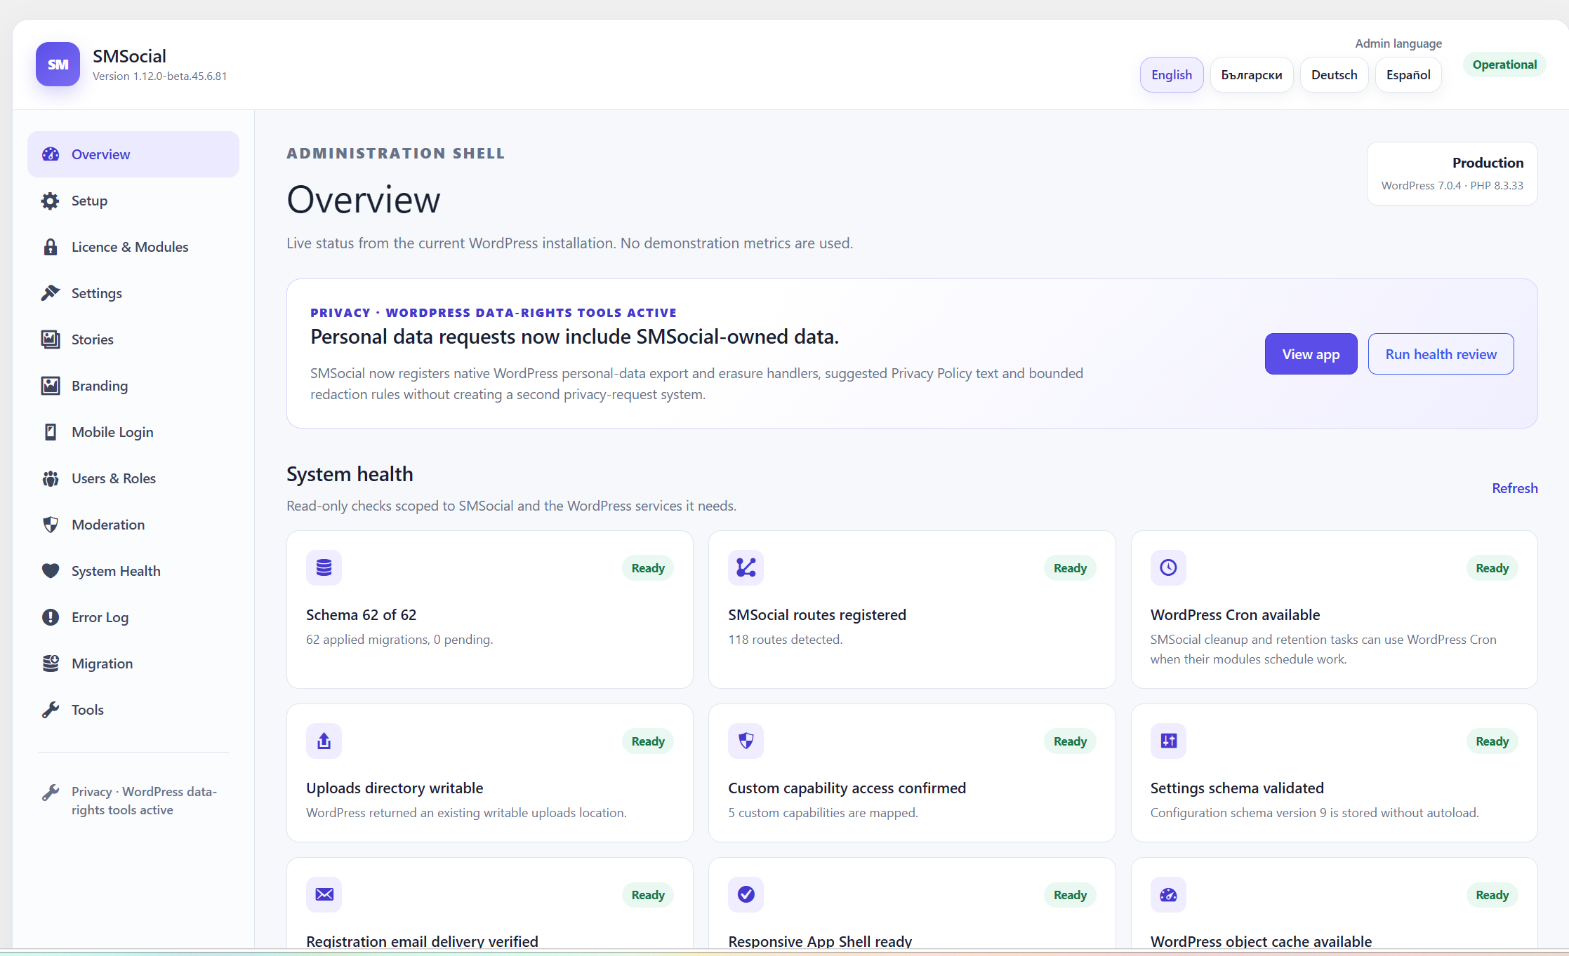The width and height of the screenshot is (1569, 956).
Task: Click Ready badge on Settings schema card
Action: click(x=1492, y=741)
